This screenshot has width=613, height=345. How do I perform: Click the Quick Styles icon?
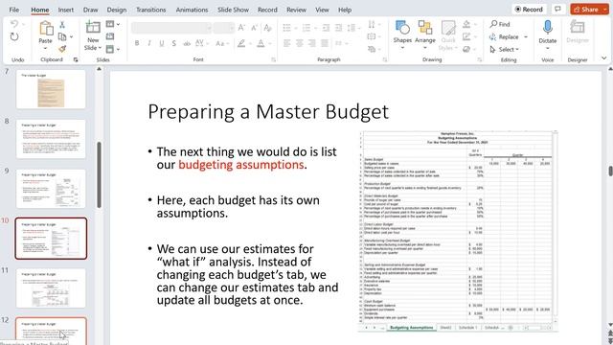pos(448,29)
